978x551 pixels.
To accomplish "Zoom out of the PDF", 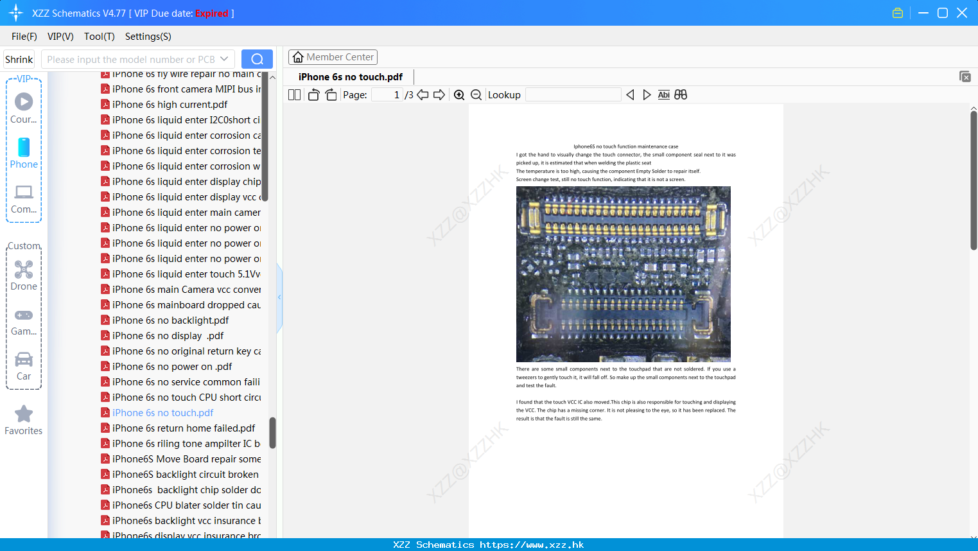I will [476, 95].
